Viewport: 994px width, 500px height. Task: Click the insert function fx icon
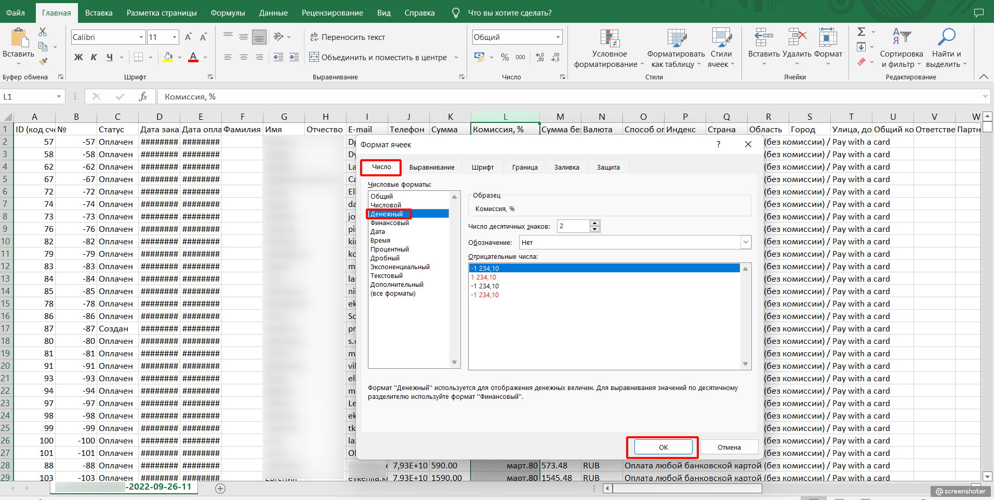[143, 96]
